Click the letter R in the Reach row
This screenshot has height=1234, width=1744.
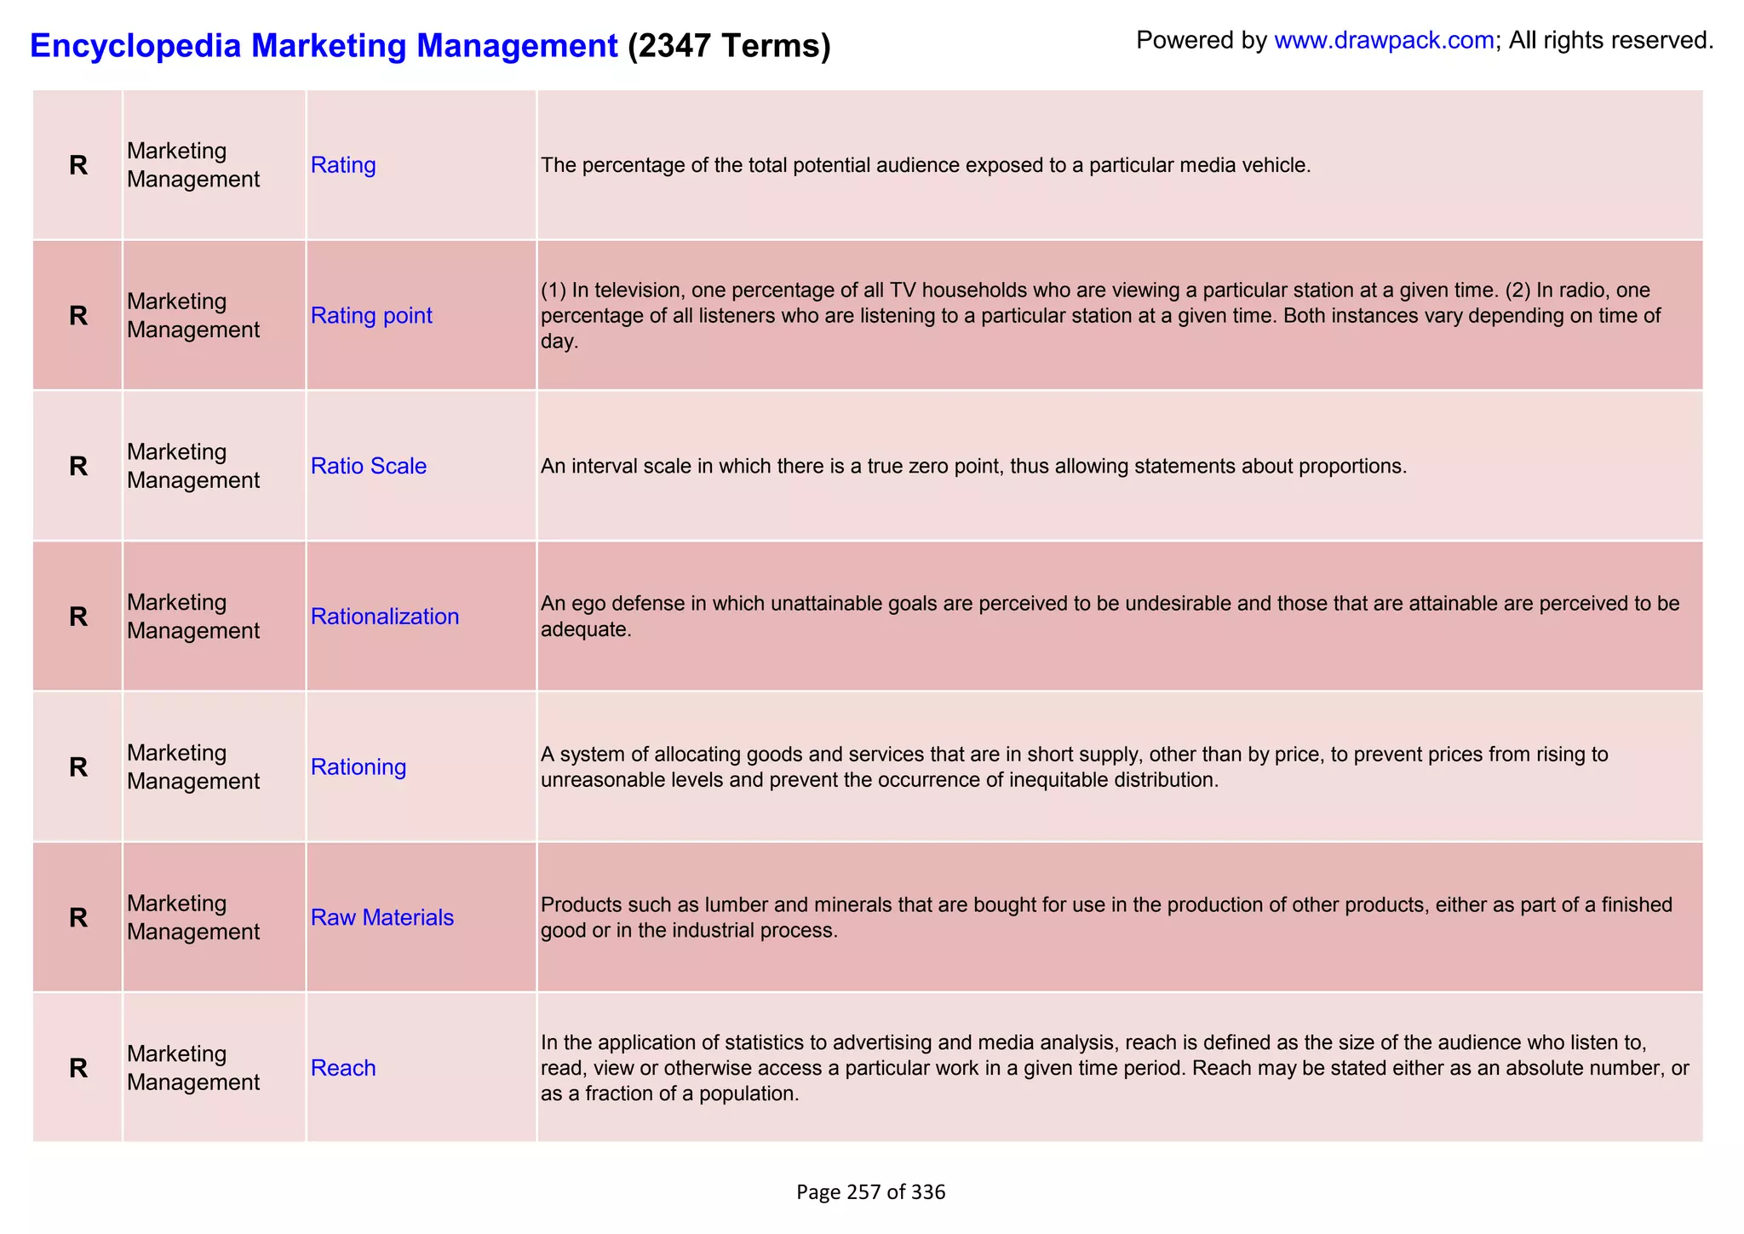click(78, 1068)
